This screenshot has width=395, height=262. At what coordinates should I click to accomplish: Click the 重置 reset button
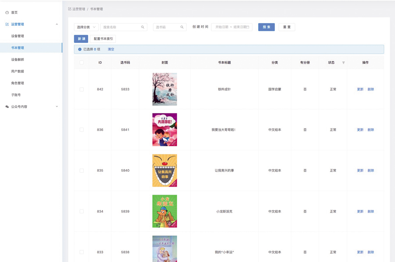pyautogui.click(x=287, y=27)
